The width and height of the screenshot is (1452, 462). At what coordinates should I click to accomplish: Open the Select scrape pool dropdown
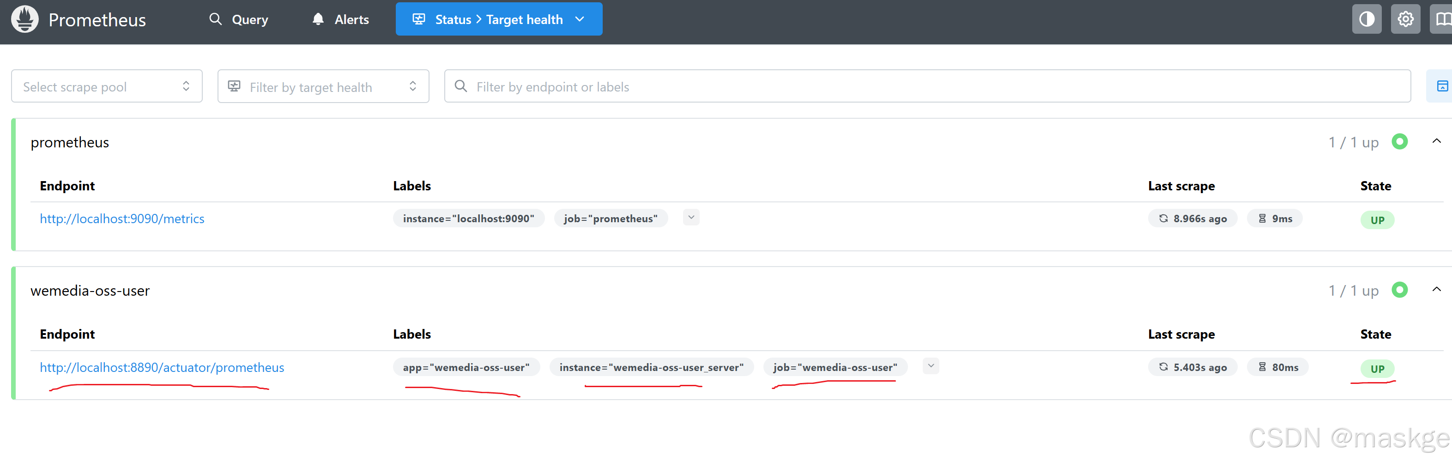(x=107, y=86)
